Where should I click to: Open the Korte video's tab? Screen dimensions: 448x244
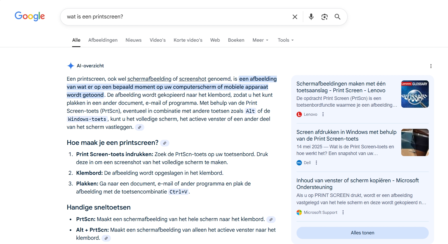click(x=188, y=40)
